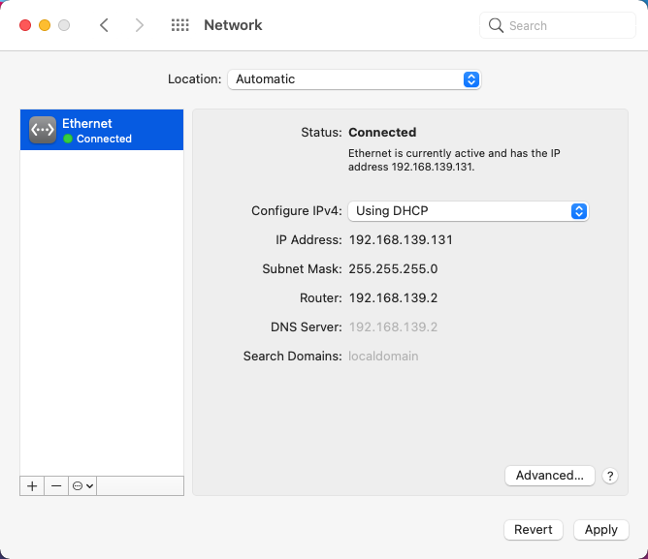Open the Location dropdown set to Automatic
The width and height of the screenshot is (648, 559).
354,79
